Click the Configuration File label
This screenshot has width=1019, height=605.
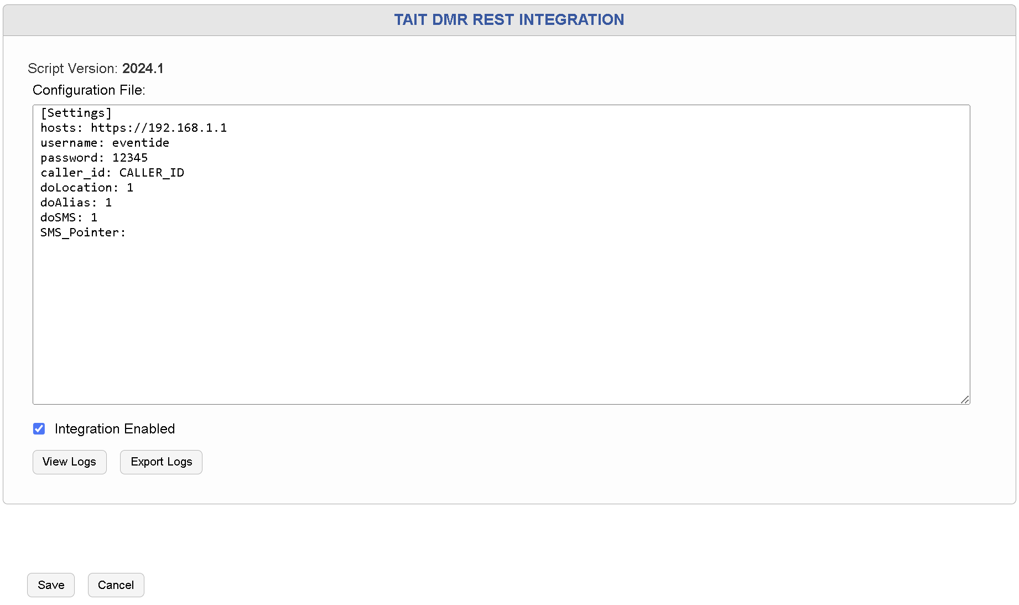[x=89, y=90]
